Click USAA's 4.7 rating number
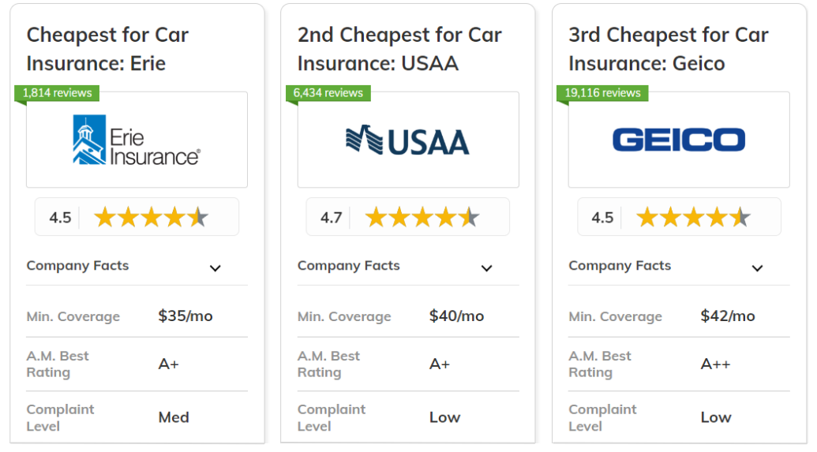The width and height of the screenshot is (817, 452). [x=331, y=218]
